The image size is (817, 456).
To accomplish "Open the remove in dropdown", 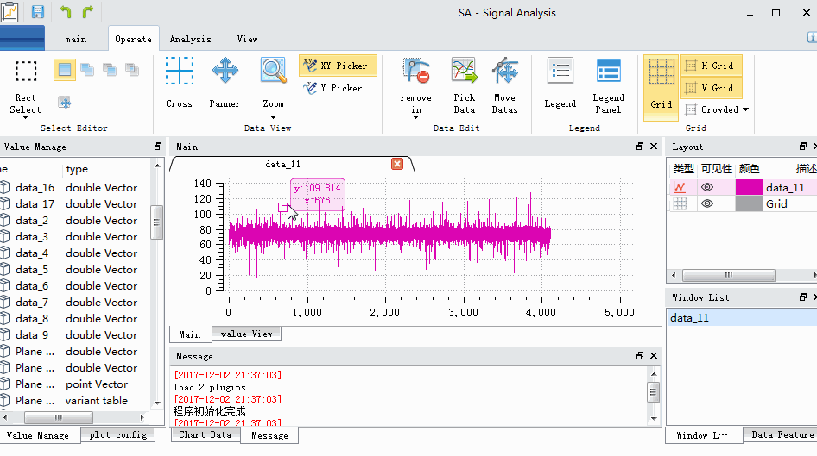I will pos(415,117).
